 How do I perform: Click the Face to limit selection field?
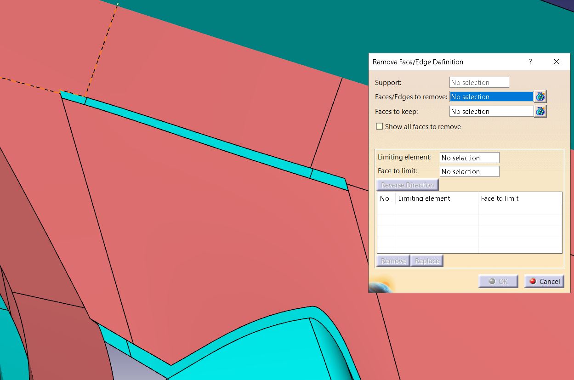coord(469,171)
